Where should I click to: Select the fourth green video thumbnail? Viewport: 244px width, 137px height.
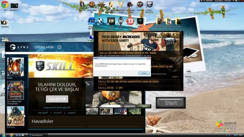(135, 111)
